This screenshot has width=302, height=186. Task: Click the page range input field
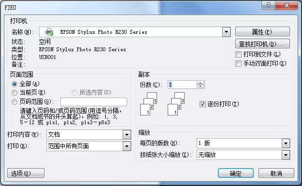click(94, 102)
